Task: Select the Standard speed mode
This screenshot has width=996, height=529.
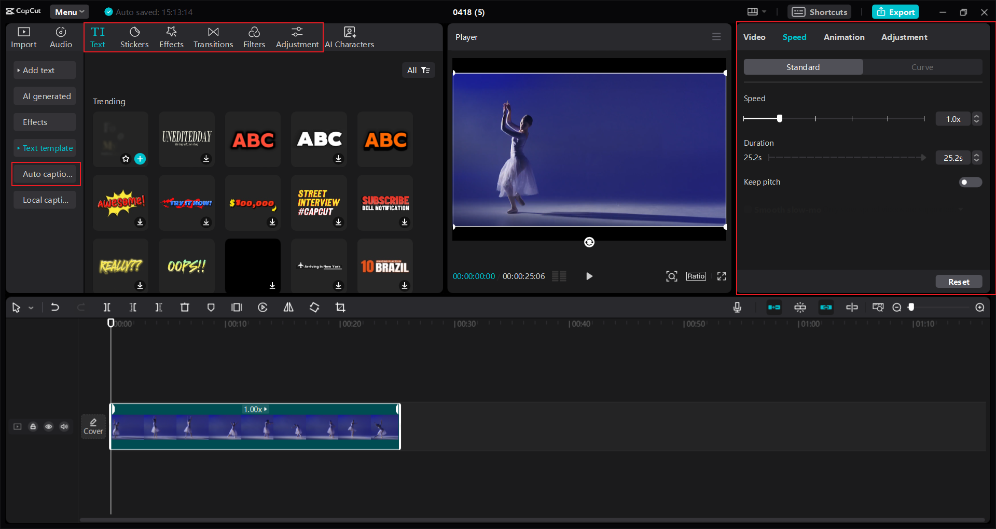Action: [803, 67]
